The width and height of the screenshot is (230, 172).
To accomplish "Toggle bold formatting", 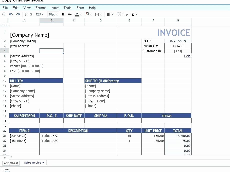I will [x=63, y=14].
